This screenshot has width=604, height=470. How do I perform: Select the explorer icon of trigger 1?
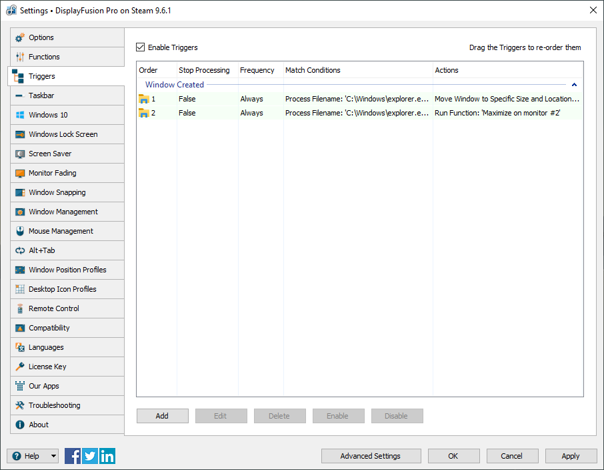click(x=143, y=99)
